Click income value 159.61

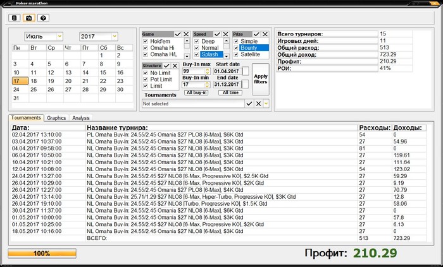click(401, 155)
